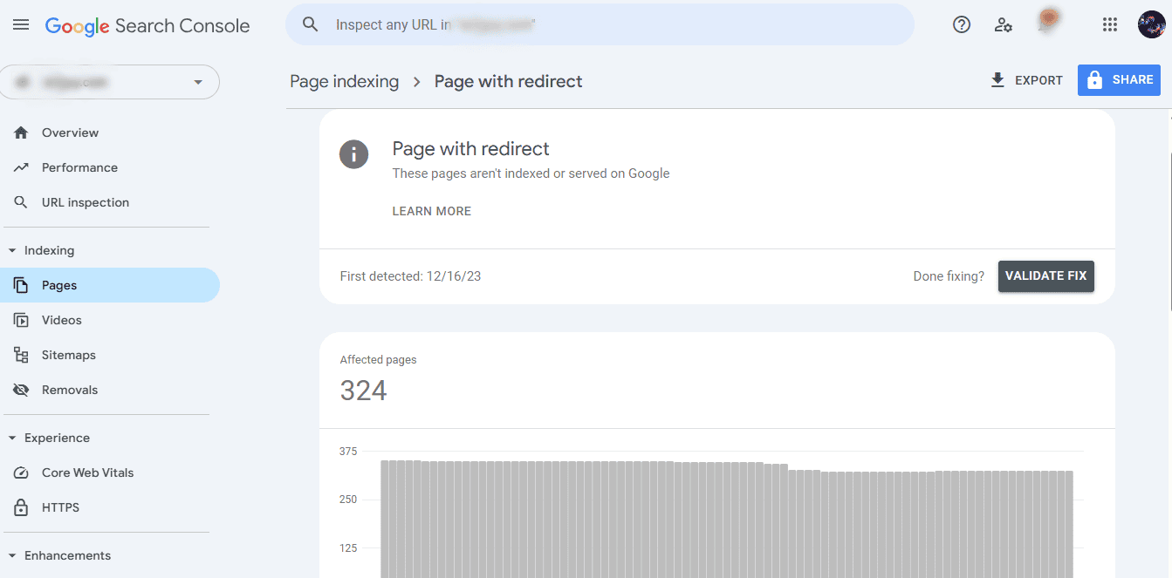Open the notifications icon
Screen dimensions: 1172x578
[1048, 21]
